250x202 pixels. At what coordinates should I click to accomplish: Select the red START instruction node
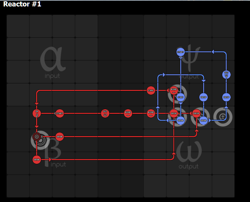click(59, 113)
